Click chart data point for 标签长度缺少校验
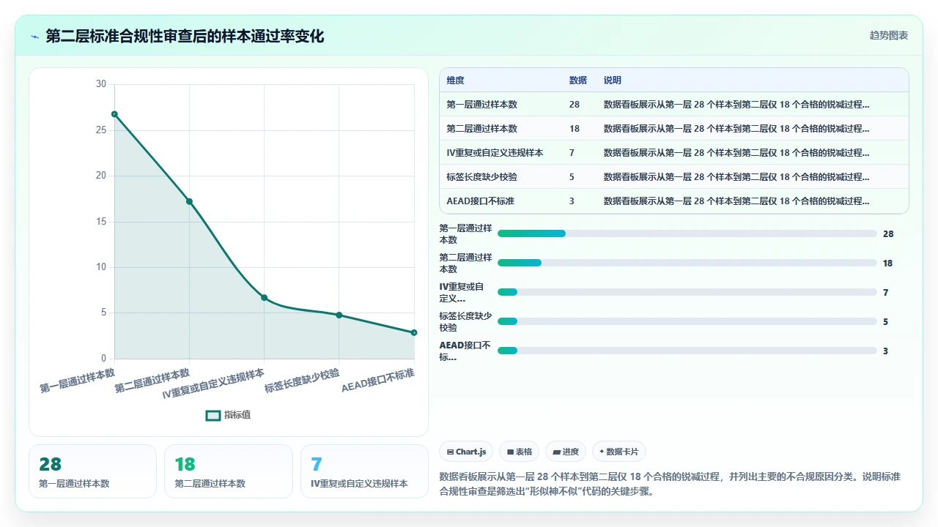 pyautogui.click(x=339, y=315)
